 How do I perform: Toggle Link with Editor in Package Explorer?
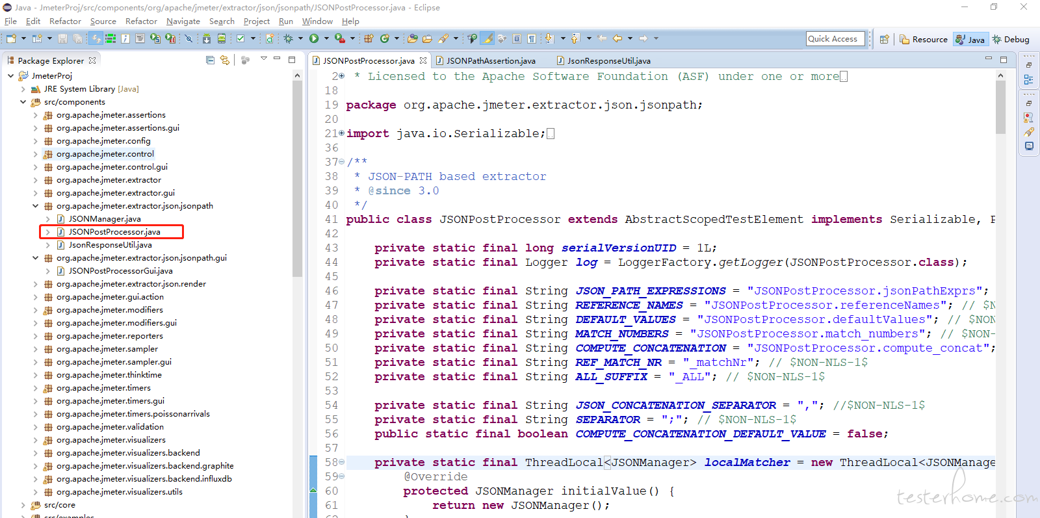click(x=225, y=60)
